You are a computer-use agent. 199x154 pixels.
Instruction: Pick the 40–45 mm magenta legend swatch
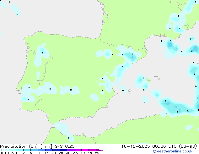85,150
